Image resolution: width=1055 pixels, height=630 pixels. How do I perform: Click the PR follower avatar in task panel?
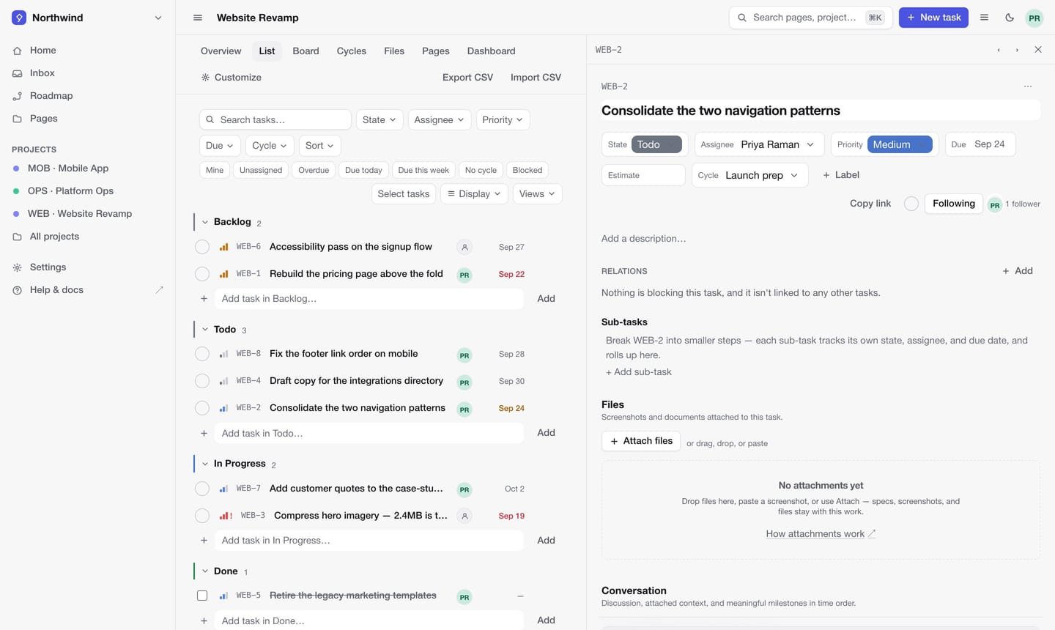tap(995, 205)
